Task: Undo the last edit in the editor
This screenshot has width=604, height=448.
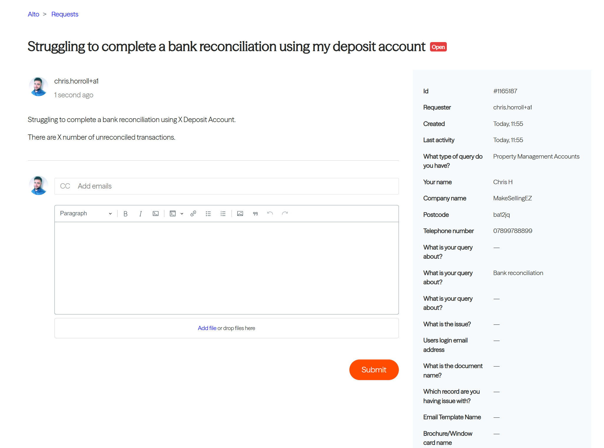Action: click(270, 214)
